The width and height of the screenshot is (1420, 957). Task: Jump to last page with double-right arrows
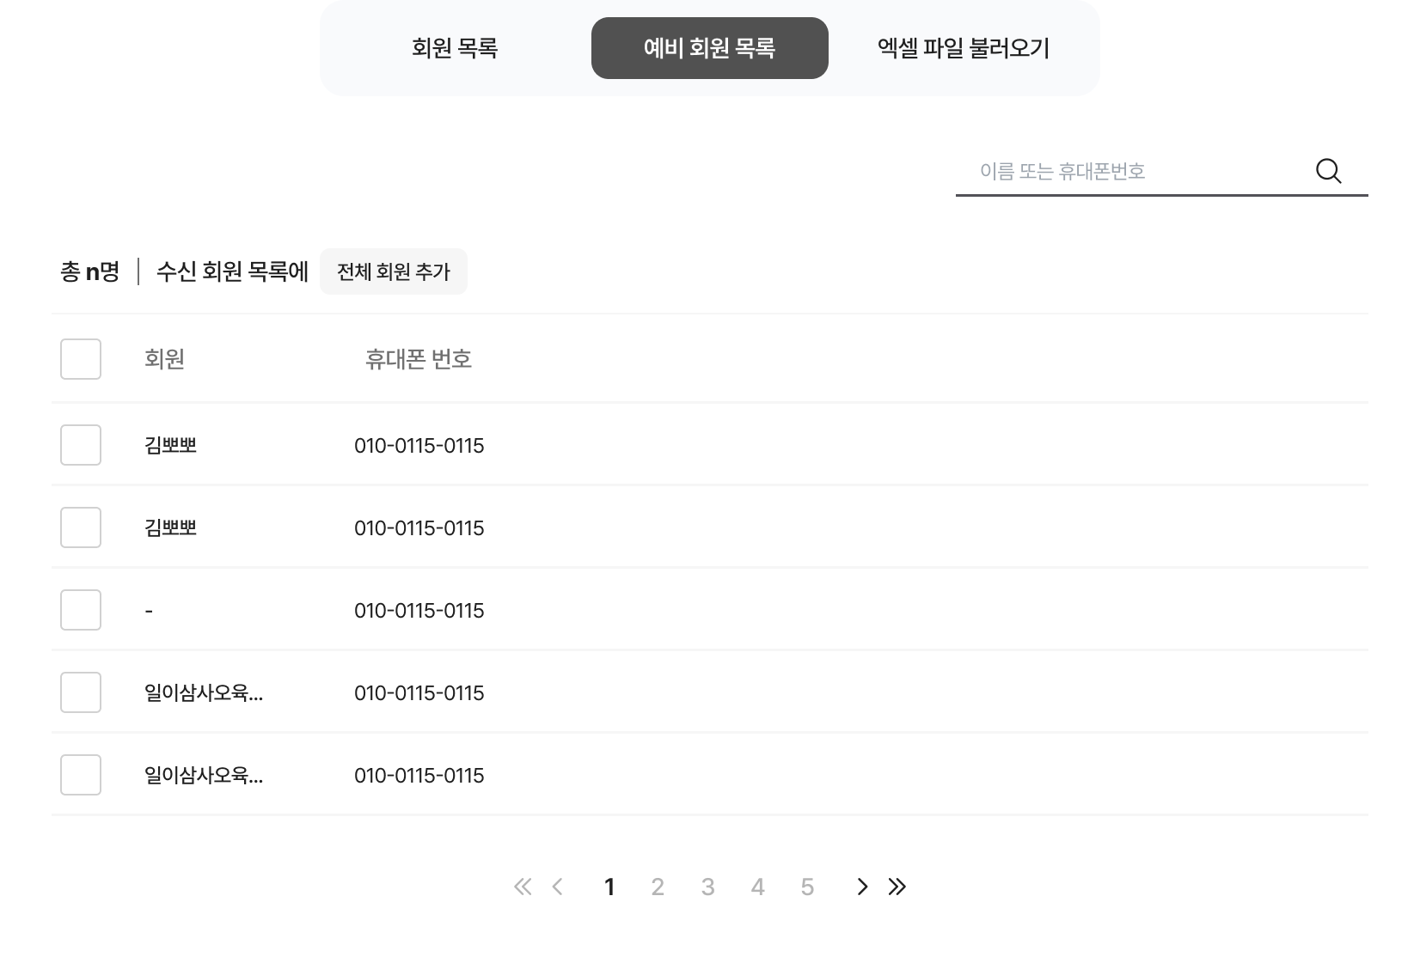(x=897, y=887)
